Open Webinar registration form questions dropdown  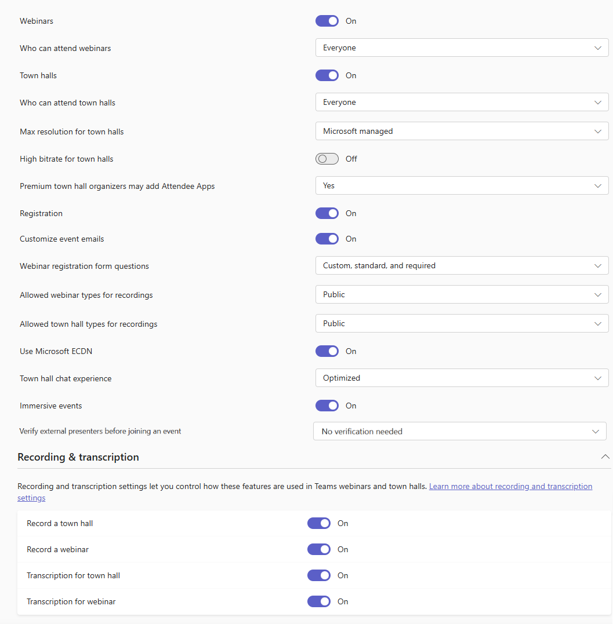coord(462,265)
